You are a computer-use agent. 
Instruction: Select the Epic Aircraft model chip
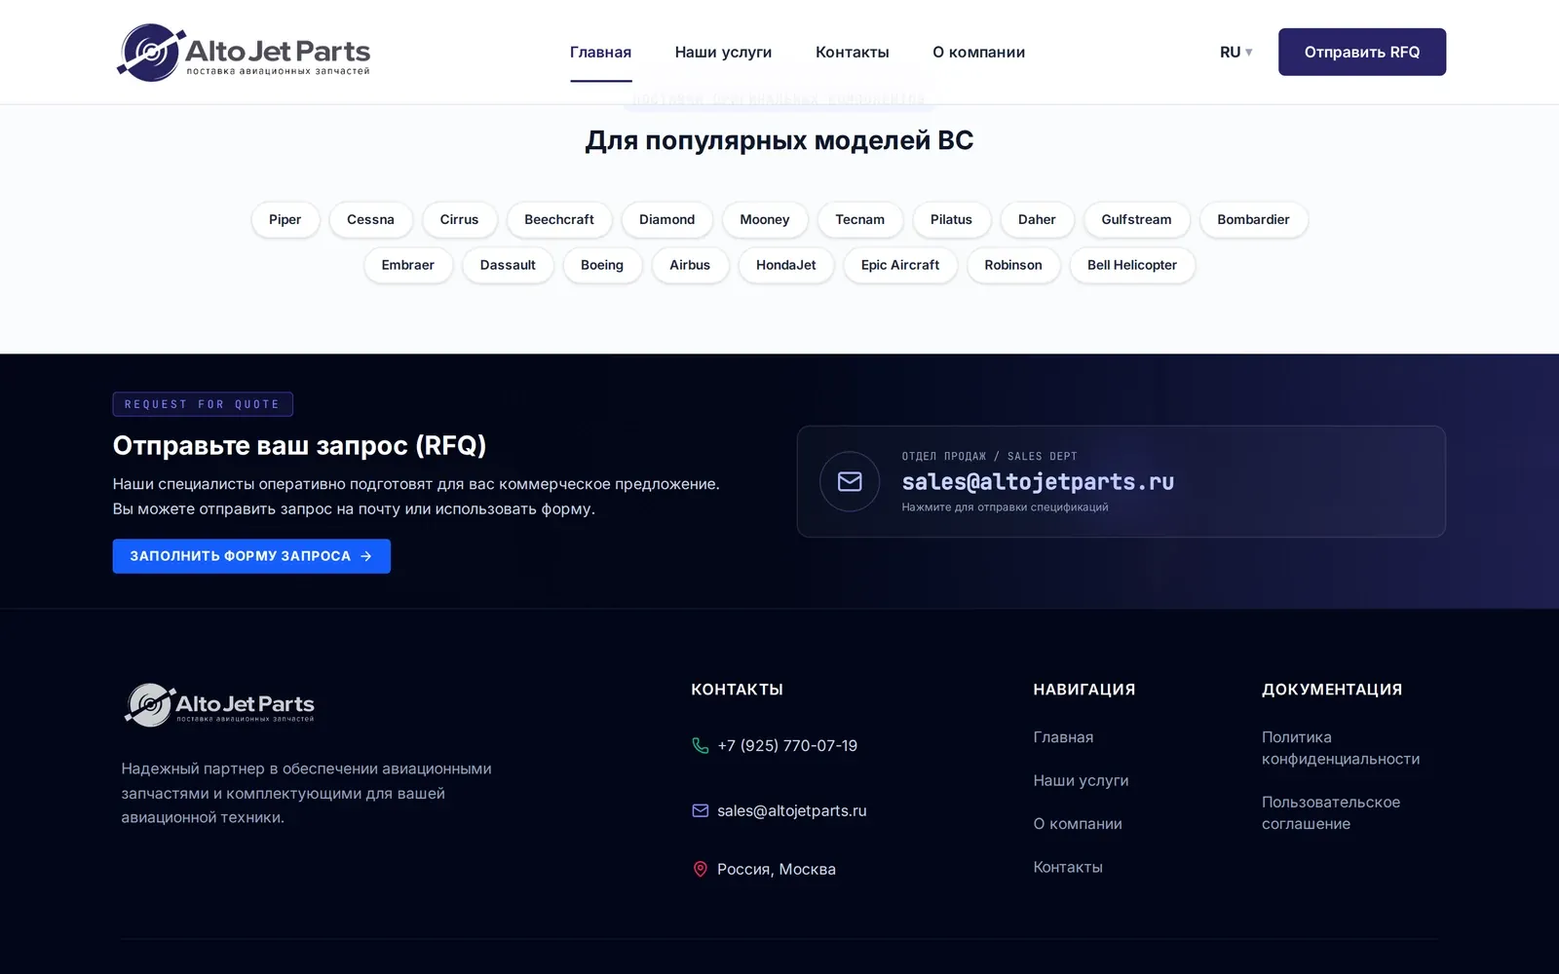click(x=900, y=265)
